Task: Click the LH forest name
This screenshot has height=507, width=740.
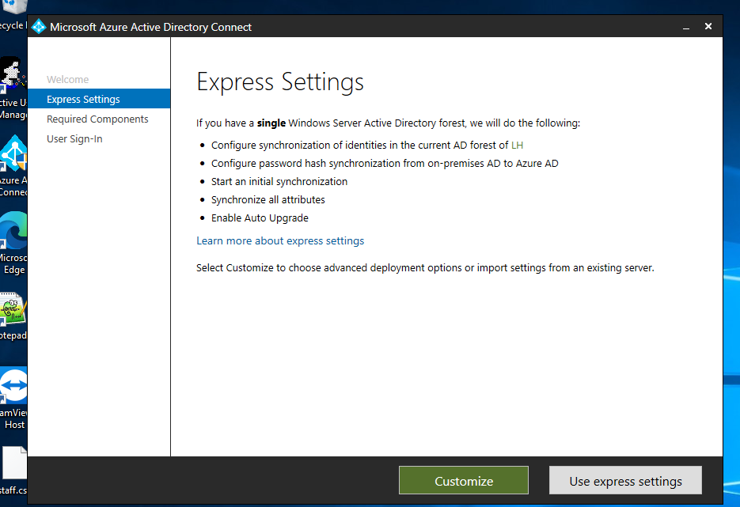Action: (518, 145)
